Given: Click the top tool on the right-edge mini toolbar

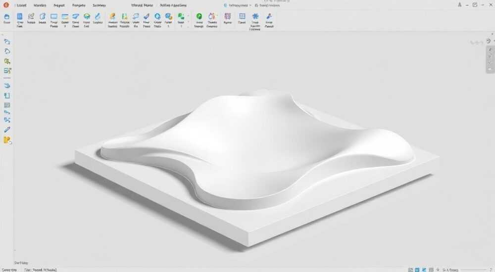Looking at the screenshot, I should (x=490, y=49).
